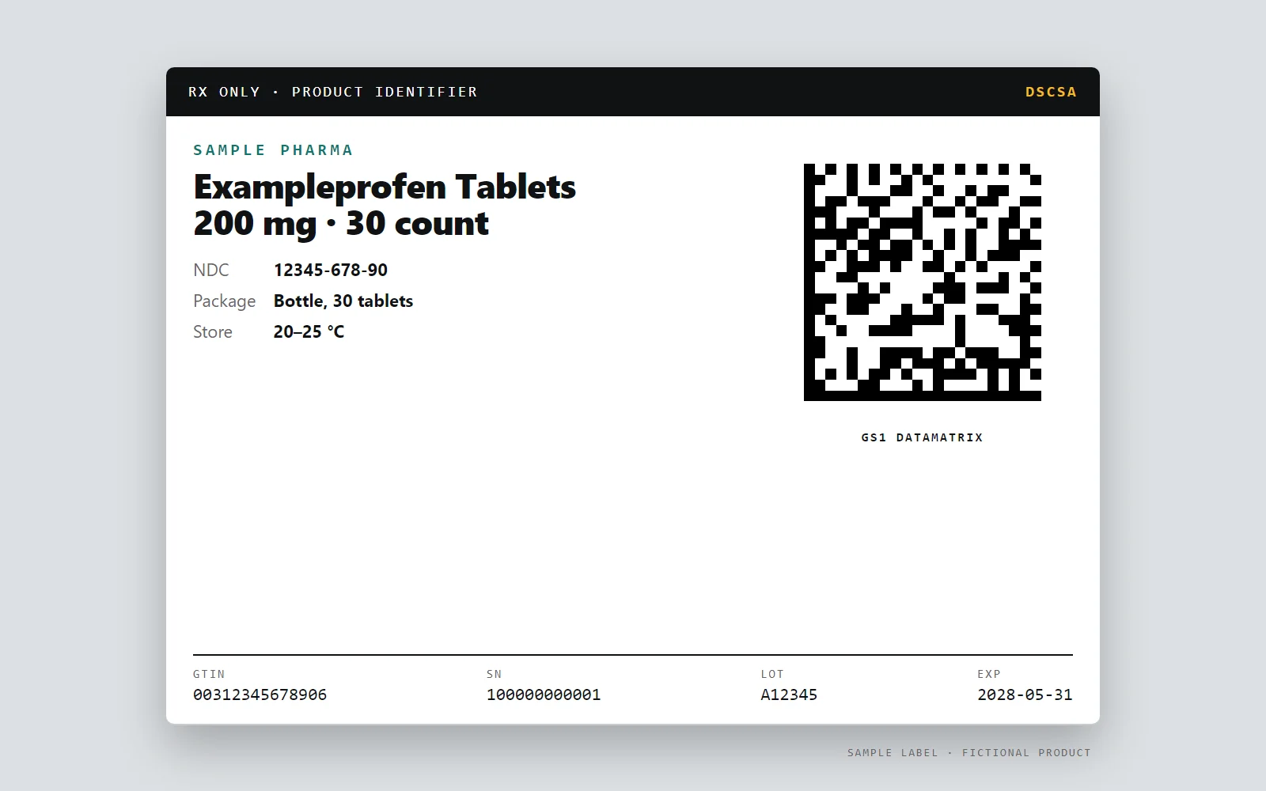Select the 'RX ONLY · PRODUCT IDENTIFIER' header text

[333, 92]
